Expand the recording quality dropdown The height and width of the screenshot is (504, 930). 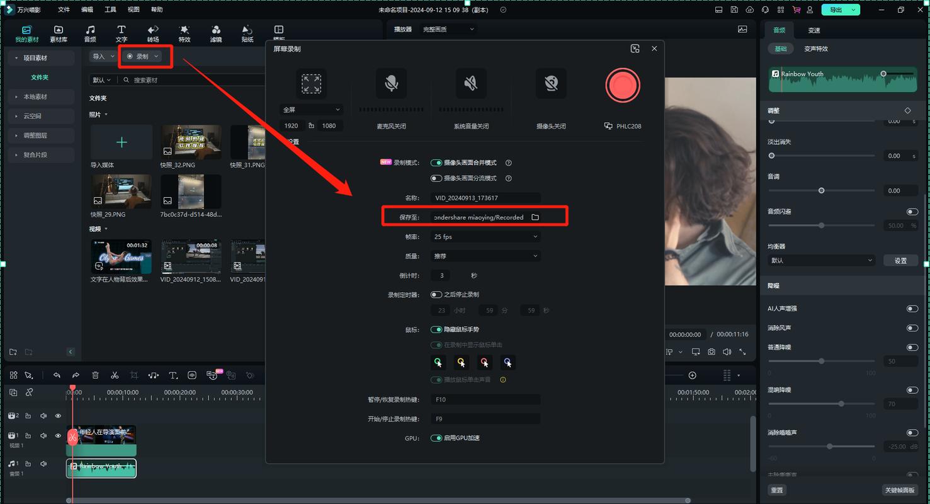coord(485,256)
